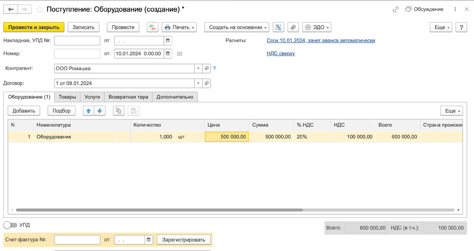Click Сумма column header
This screenshot has height=251, width=474.
point(271,125)
